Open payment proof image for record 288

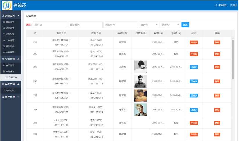coord(140,81)
